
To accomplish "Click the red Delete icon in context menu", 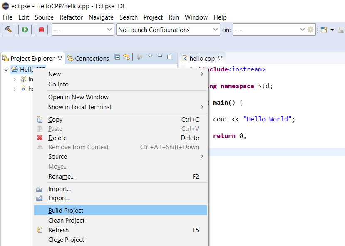I will 40,138.
